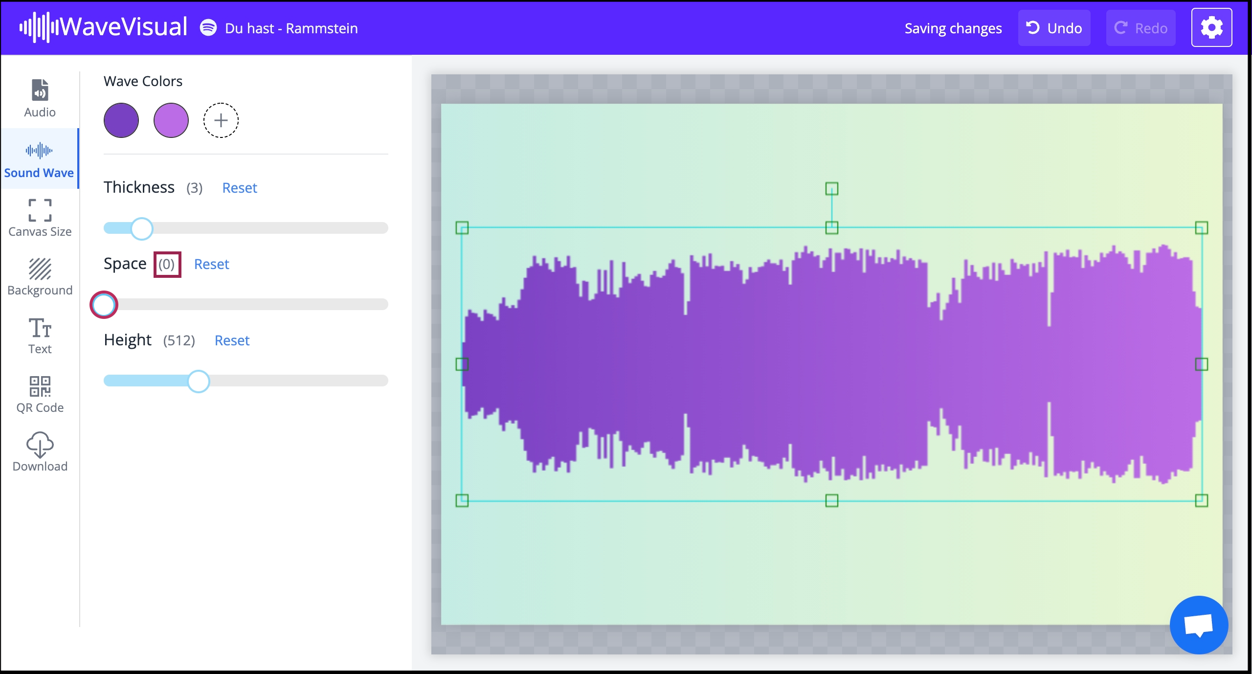Reset the Thickness value
This screenshot has width=1252, height=674.
[240, 187]
